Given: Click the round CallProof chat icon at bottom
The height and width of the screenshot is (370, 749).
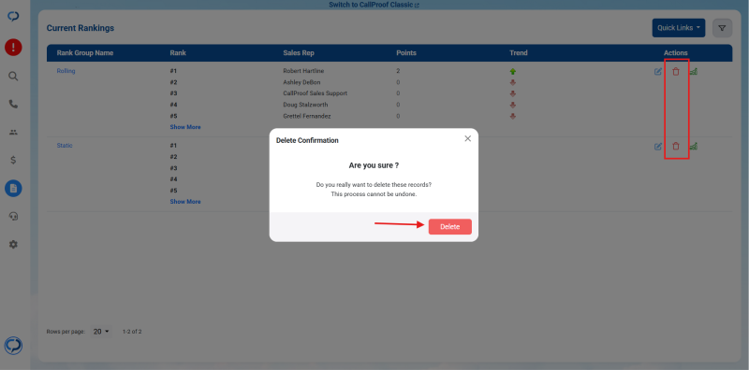Looking at the screenshot, I should pyautogui.click(x=13, y=346).
